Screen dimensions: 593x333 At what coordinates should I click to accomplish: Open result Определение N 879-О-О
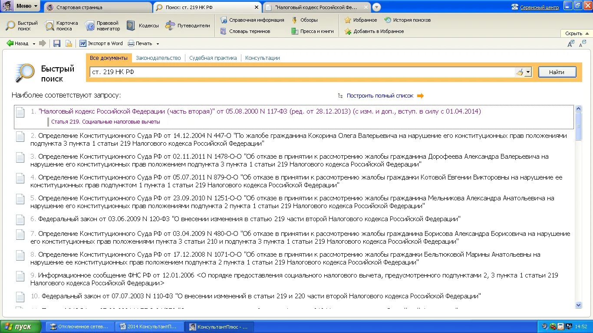296,181
